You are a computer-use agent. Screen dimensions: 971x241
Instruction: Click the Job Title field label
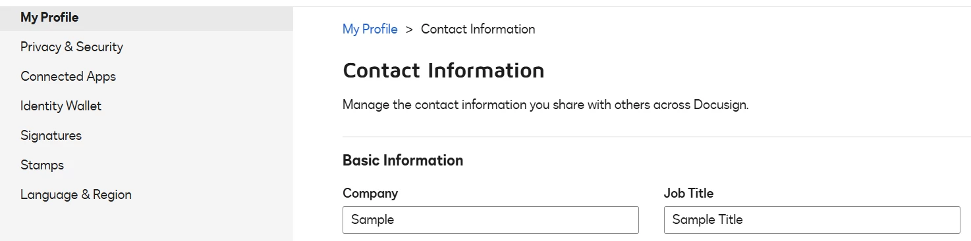(x=688, y=193)
